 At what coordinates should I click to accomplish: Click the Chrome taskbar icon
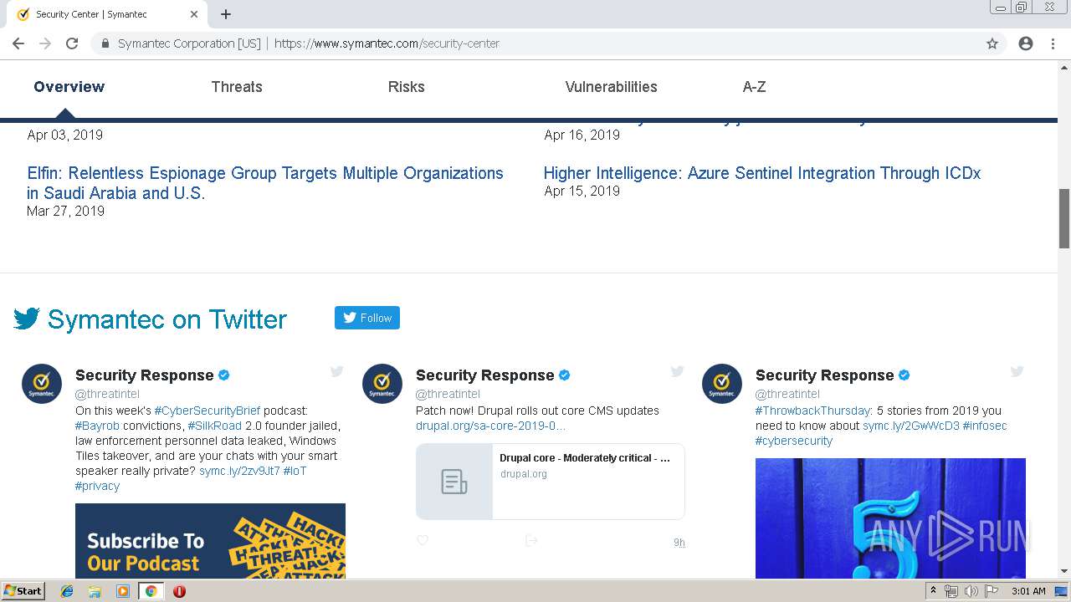(151, 591)
